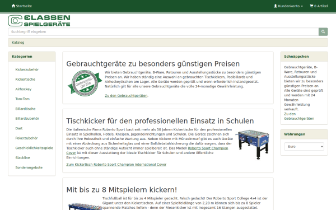Follow sidebar Schnäppchen 'Zu den Gebrauchtgeräten' link
The width and height of the screenshot is (336, 210).
point(299,116)
